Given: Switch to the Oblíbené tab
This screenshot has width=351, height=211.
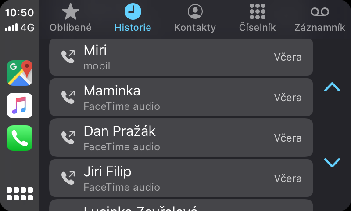Looking at the screenshot, I should click(71, 18).
